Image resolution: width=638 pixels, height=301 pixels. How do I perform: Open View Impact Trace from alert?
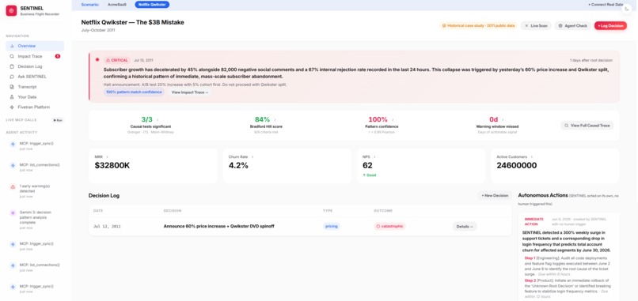pyautogui.click(x=190, y=92)
